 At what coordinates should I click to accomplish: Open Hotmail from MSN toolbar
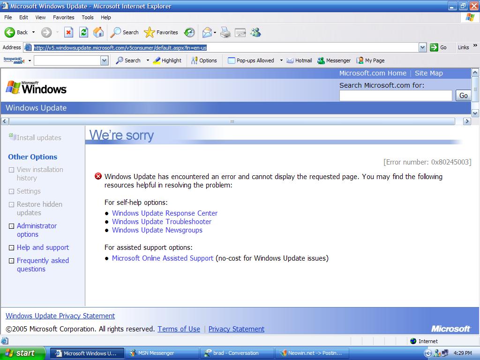[299, 60]
